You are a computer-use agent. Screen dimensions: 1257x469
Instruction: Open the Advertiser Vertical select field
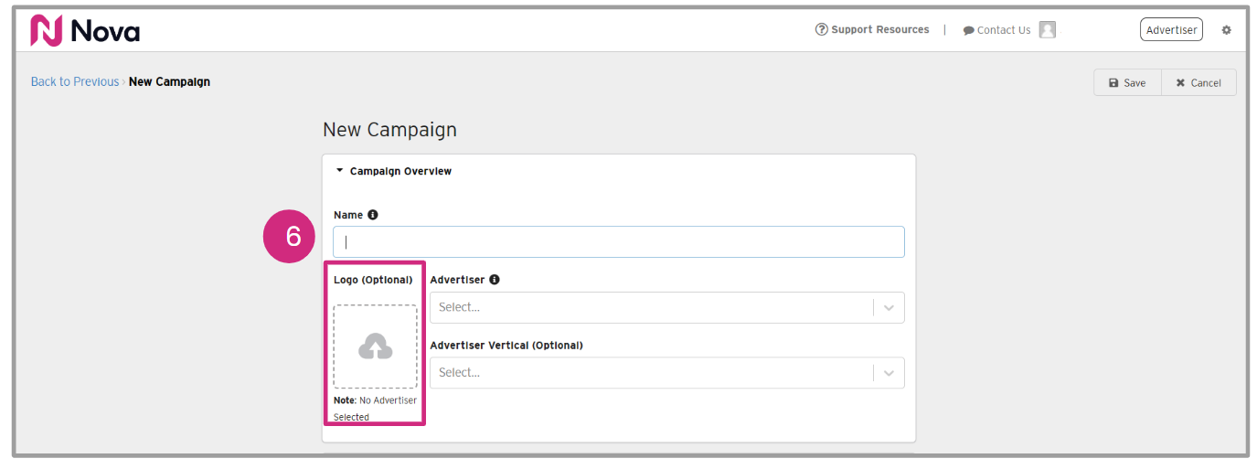[649, 372]
